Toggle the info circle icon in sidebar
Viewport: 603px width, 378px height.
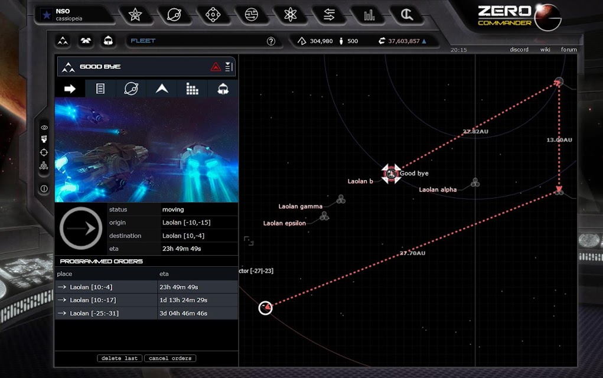pyautogui.click(x=44, y=189)
